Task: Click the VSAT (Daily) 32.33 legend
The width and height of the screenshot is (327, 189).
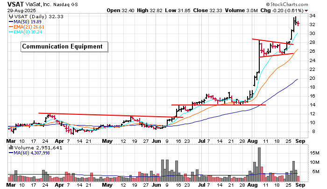Action: click(x=39, y=17)
